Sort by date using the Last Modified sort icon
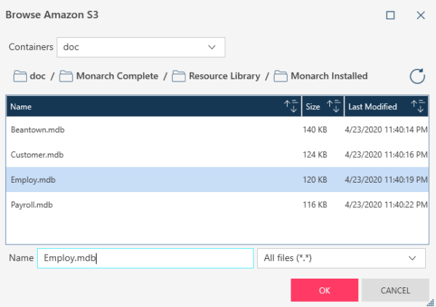436x307 pixels. pyautogui.click(x=418, y=106)
